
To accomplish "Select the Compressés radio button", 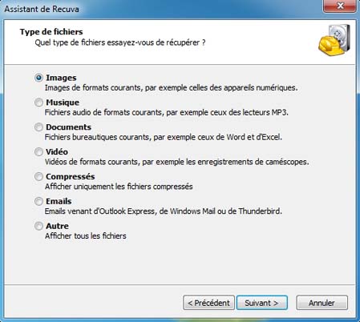I will (38, 176).
